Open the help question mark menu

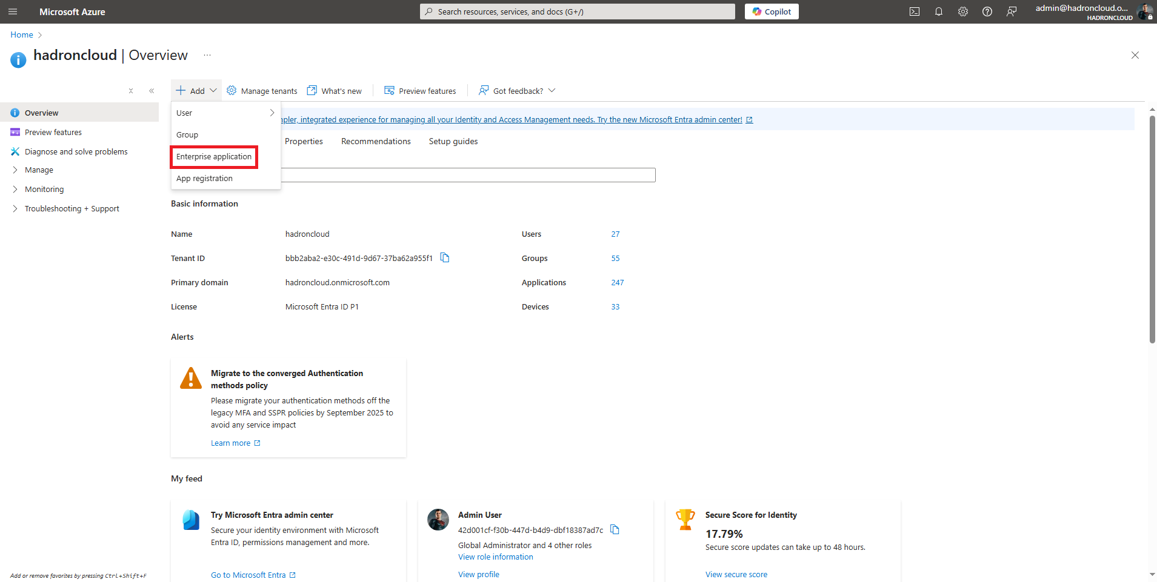click(x=987, y=12)
